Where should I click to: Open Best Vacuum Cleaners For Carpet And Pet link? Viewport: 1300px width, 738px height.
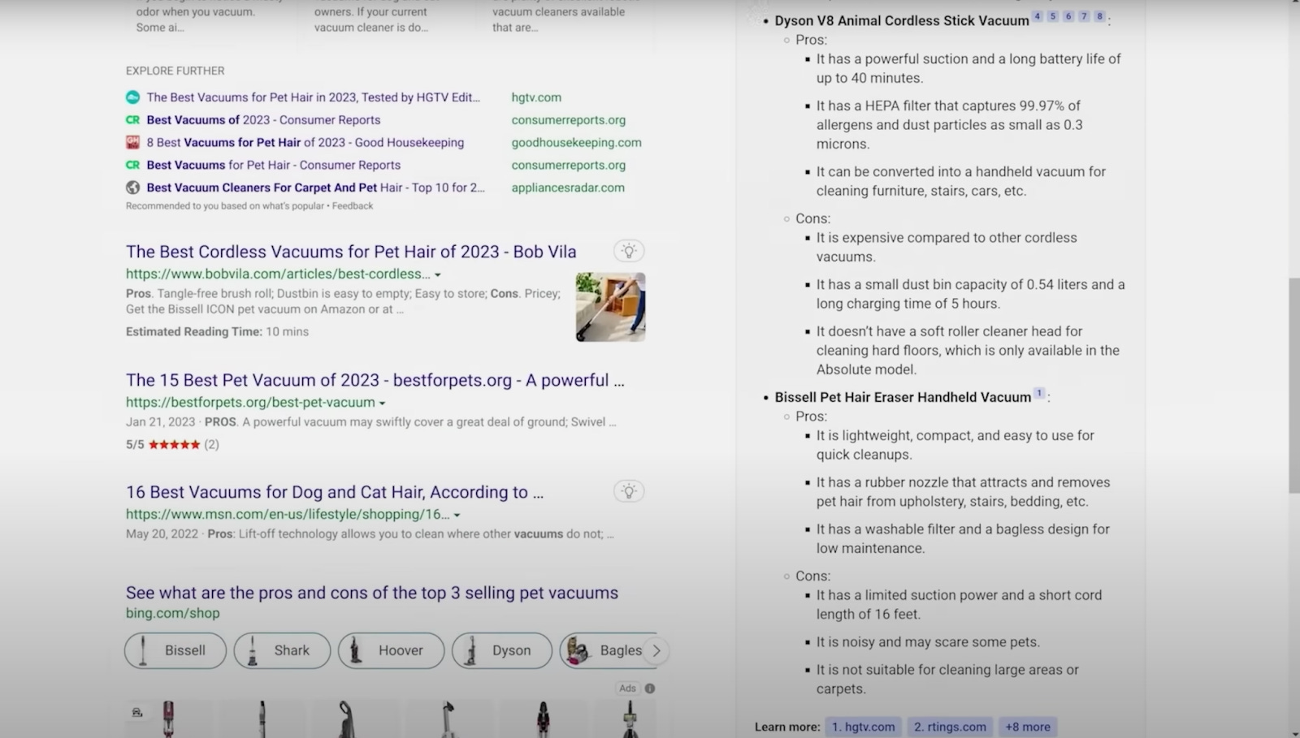click(x=316, y=188)
